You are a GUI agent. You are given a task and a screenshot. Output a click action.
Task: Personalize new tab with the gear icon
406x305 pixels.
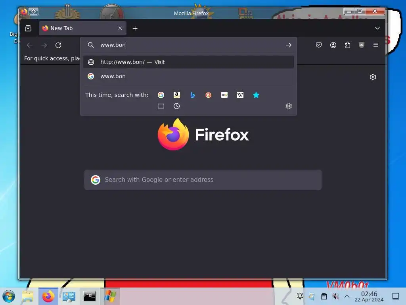pyautogui.click(x=373, y=77)
